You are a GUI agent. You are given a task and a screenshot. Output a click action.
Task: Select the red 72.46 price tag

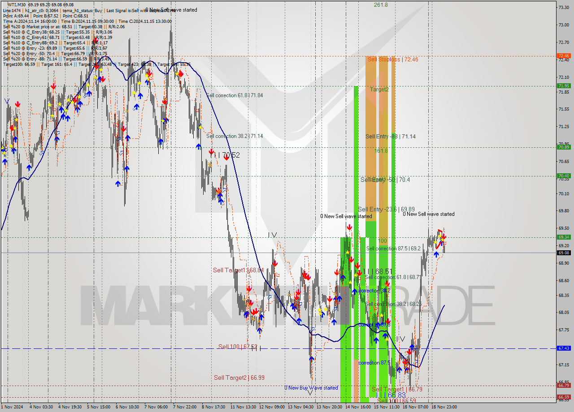(x=564, y=56)
